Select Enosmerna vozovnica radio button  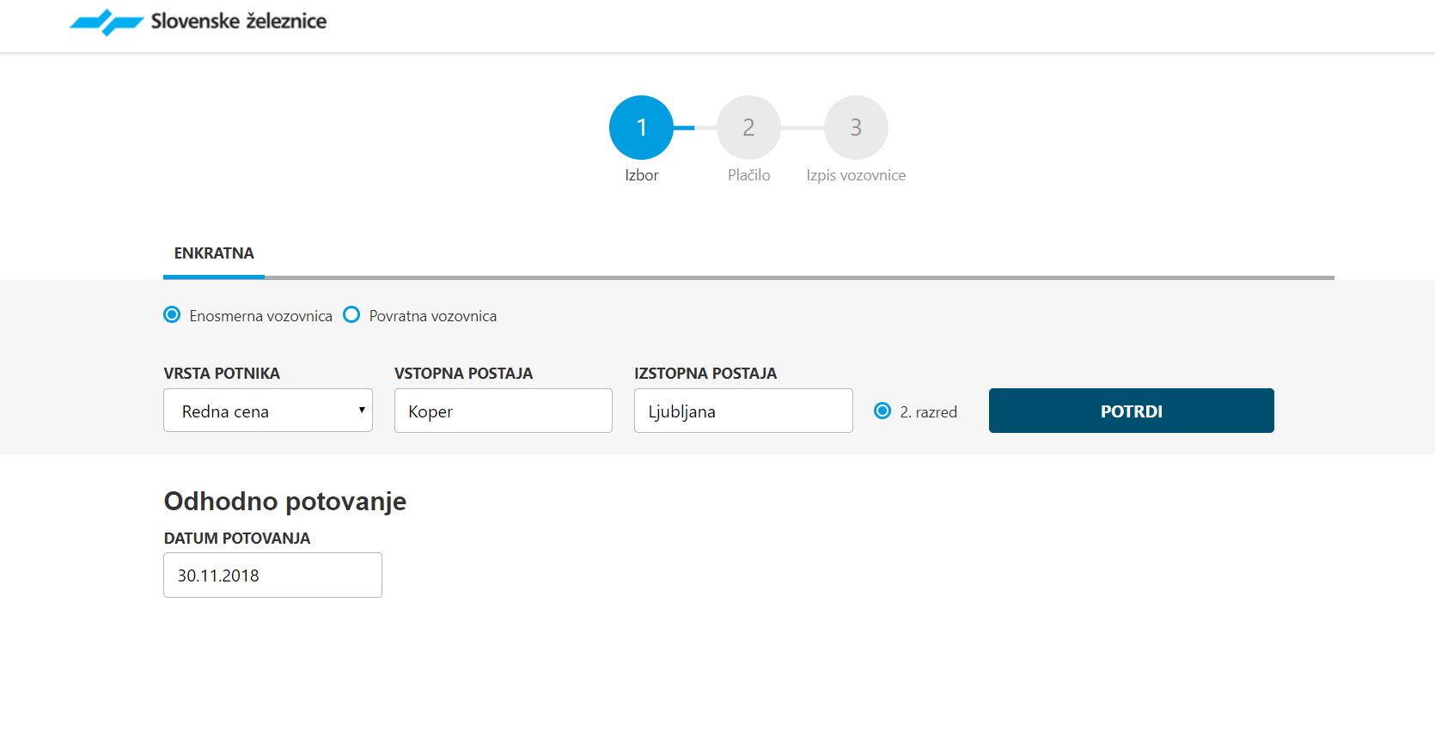[x=172, y=314]
